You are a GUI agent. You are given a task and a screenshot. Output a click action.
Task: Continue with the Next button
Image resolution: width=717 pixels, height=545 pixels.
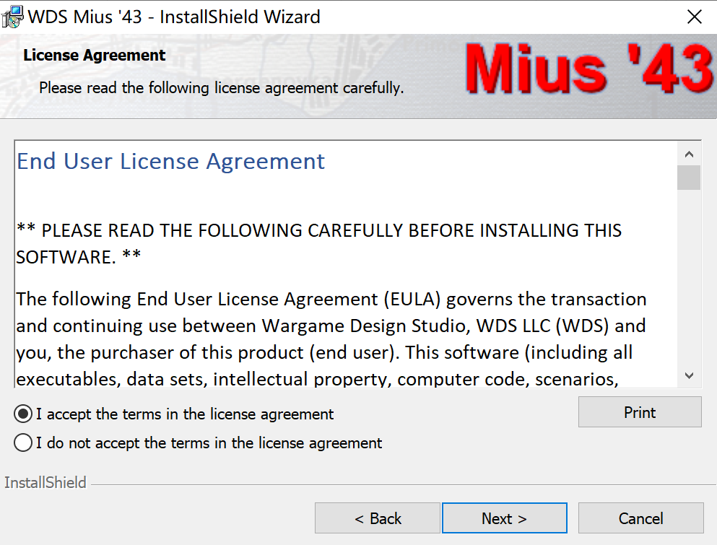tap(505, 518)
